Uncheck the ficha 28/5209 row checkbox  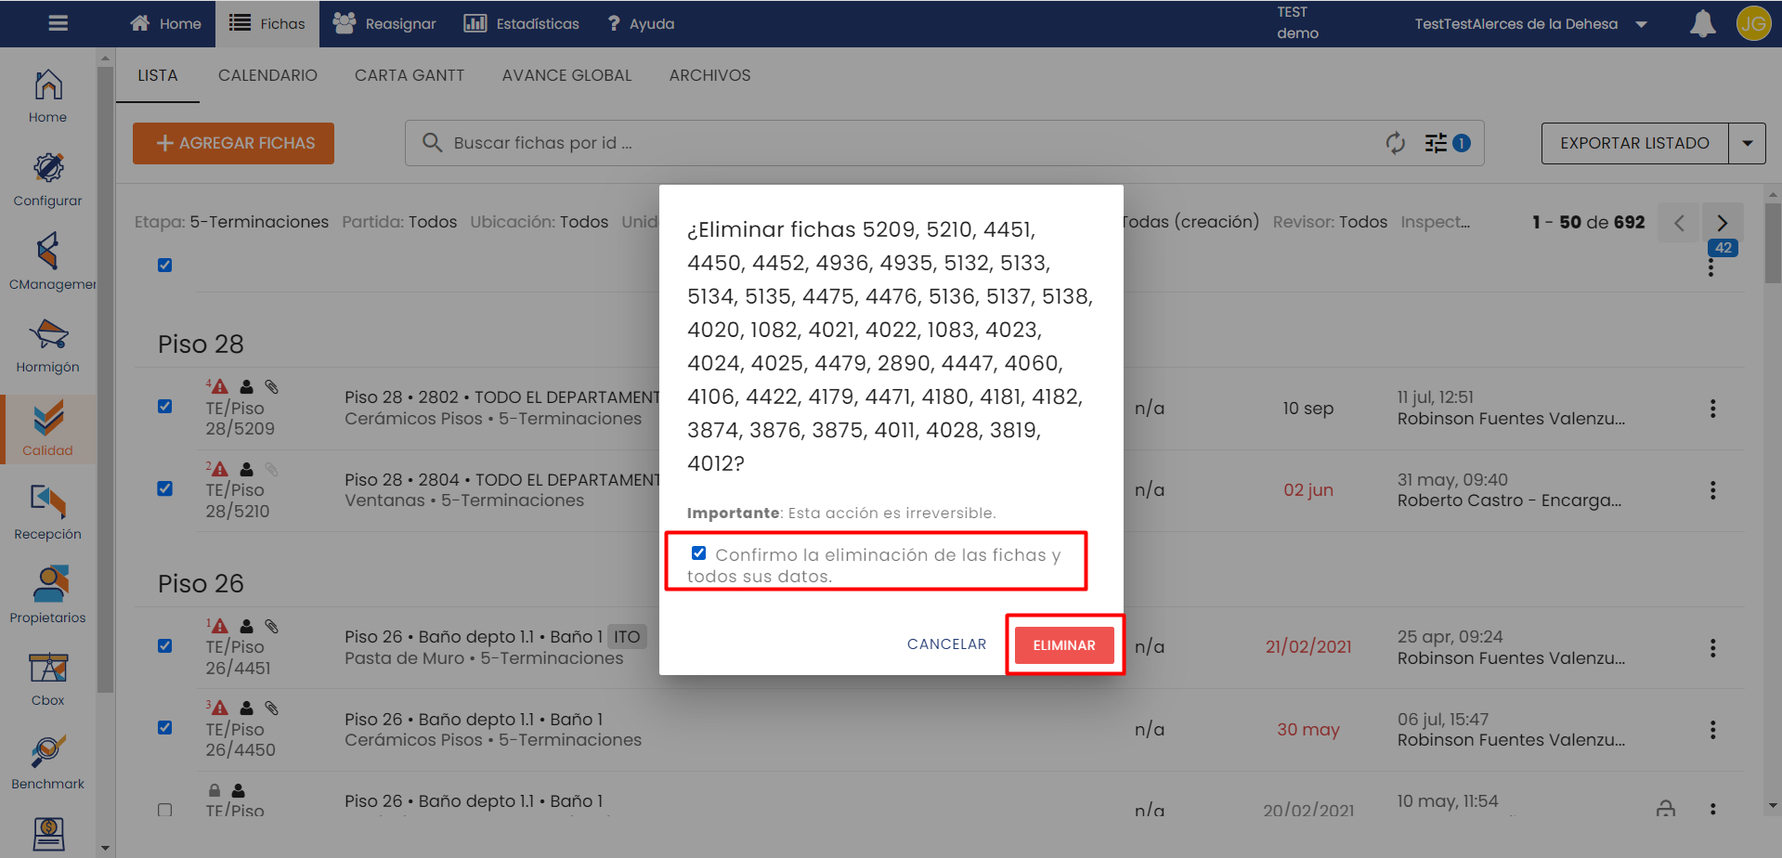point(165,407)
